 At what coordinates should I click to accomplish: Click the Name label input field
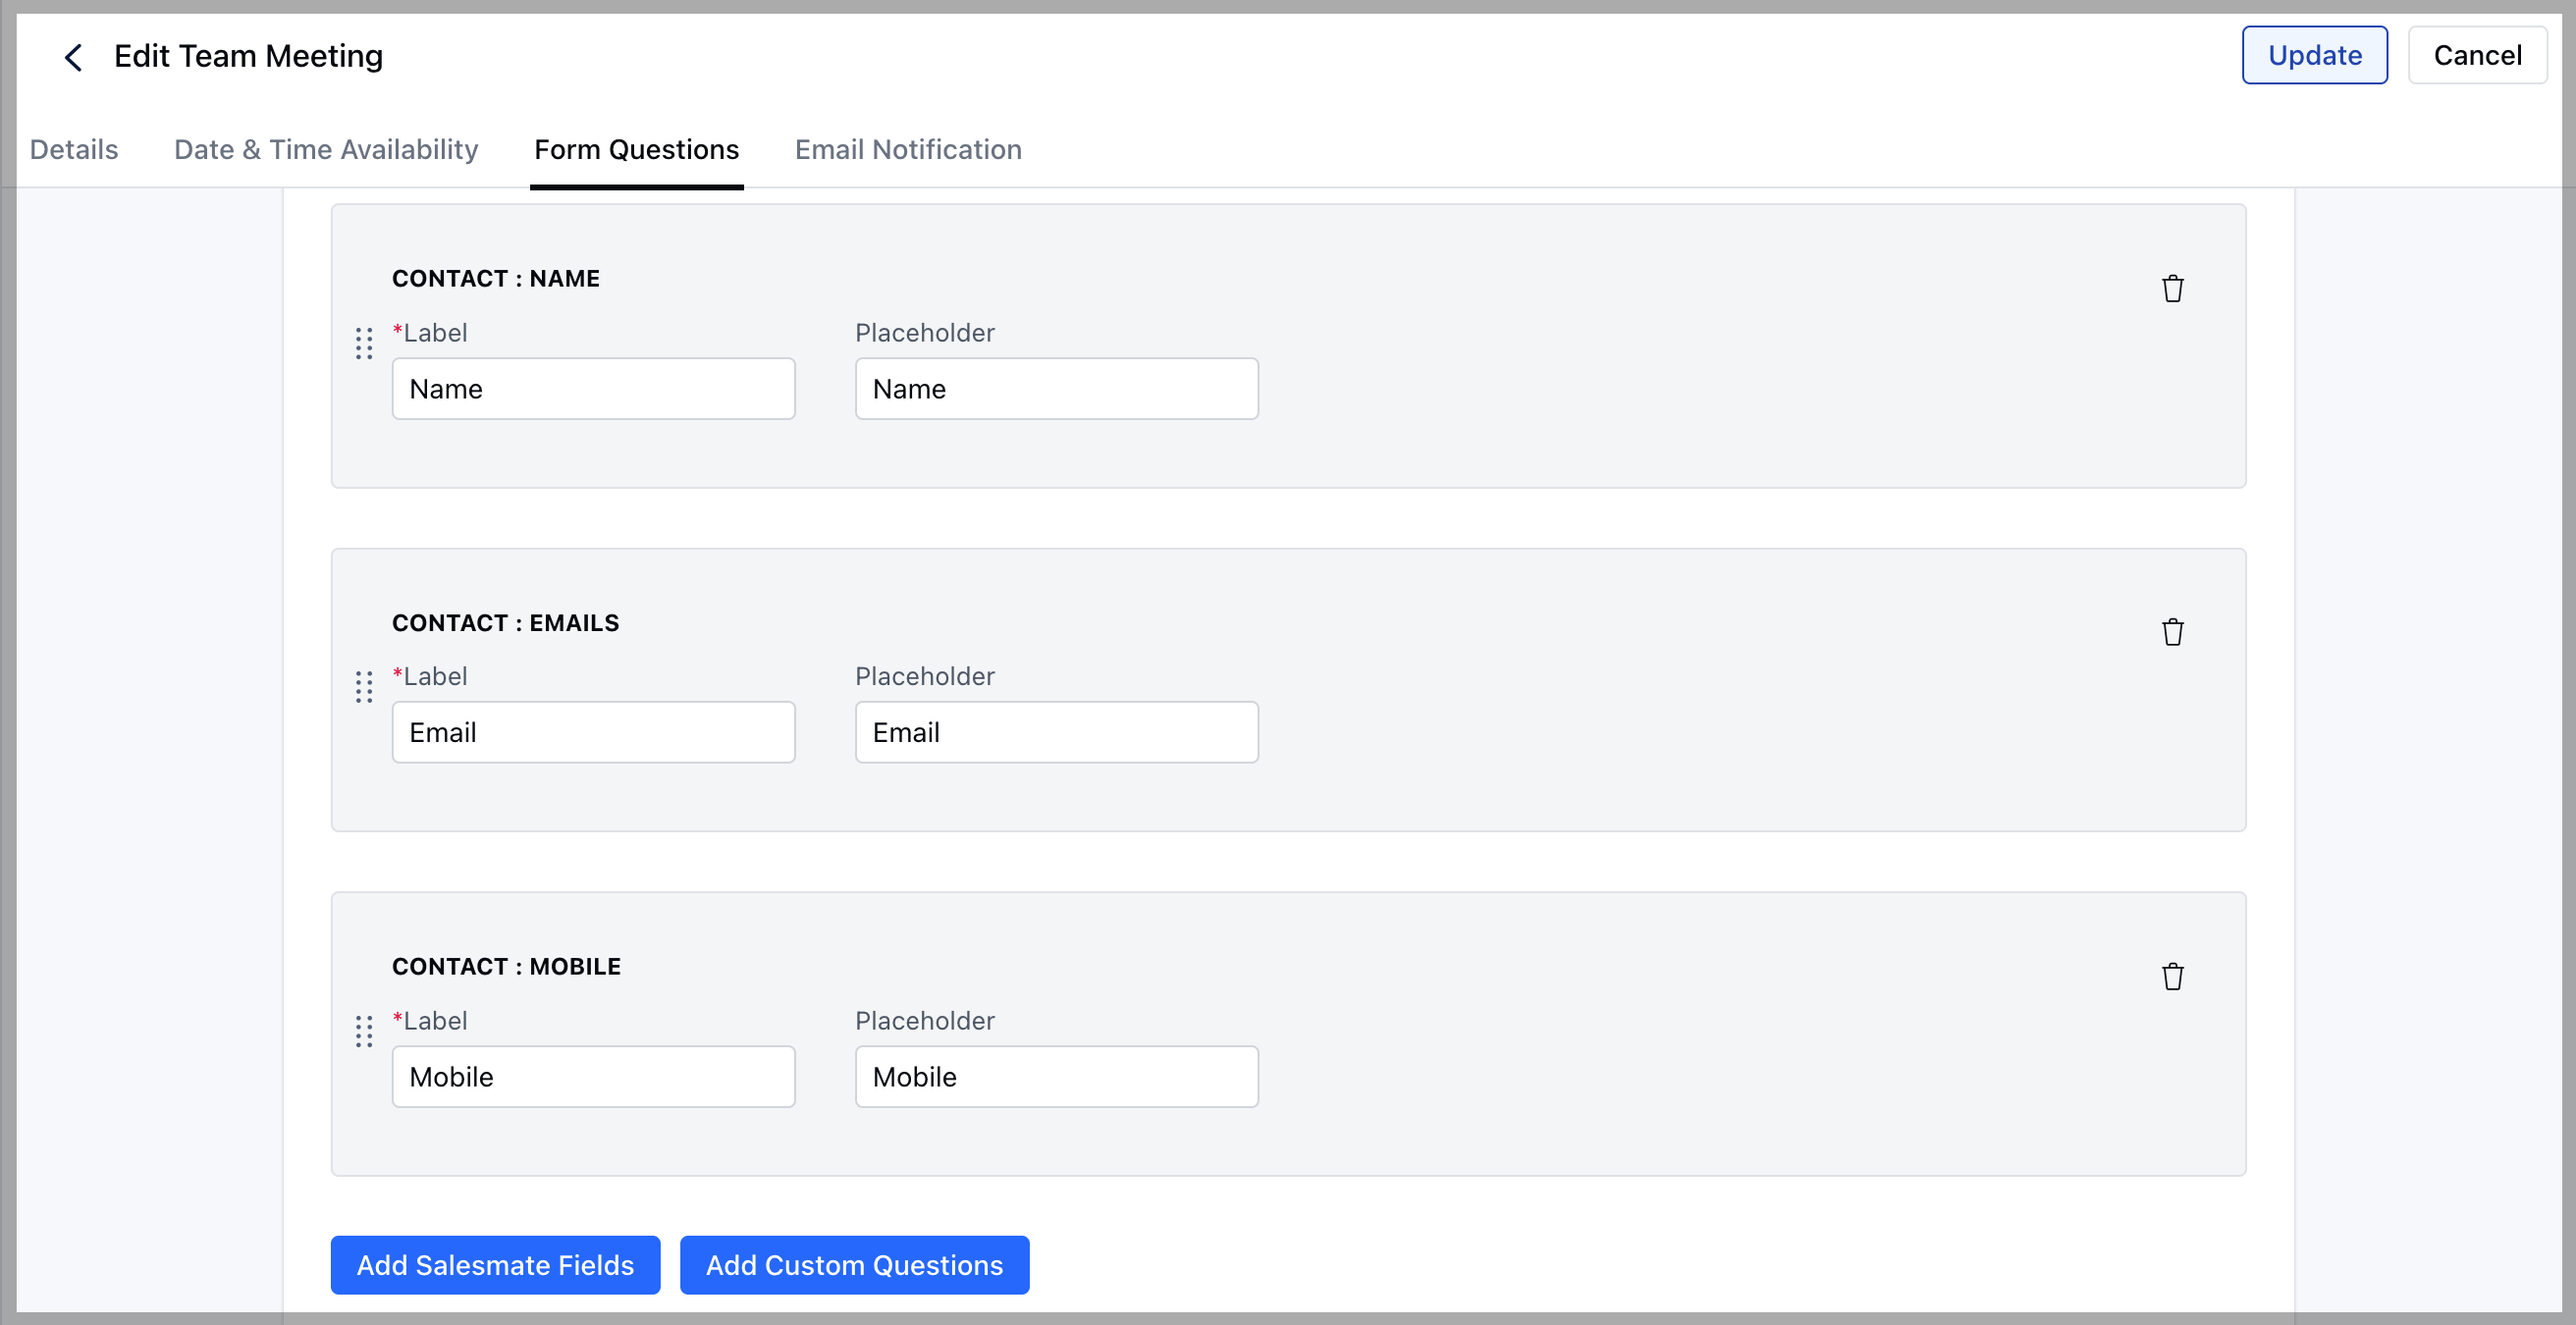coord(593,388)
